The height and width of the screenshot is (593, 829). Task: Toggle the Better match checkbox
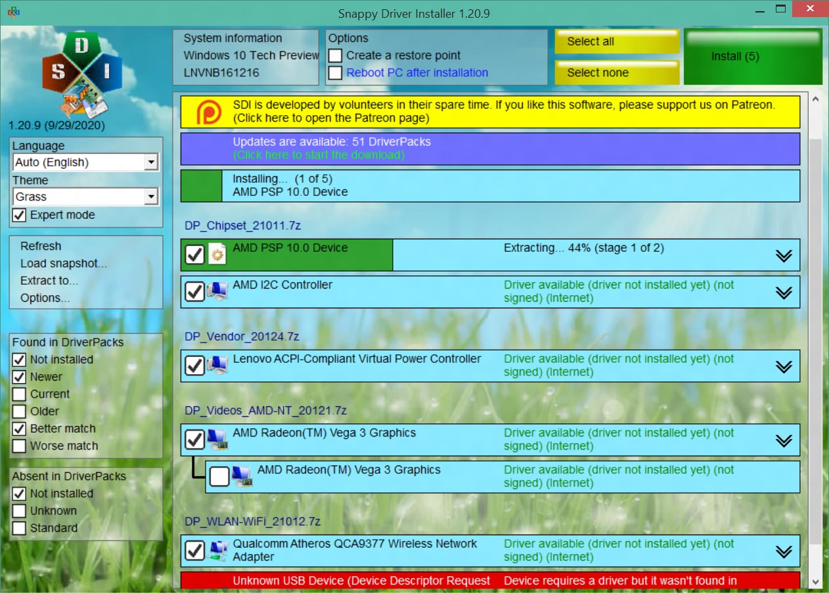(20, 429)
